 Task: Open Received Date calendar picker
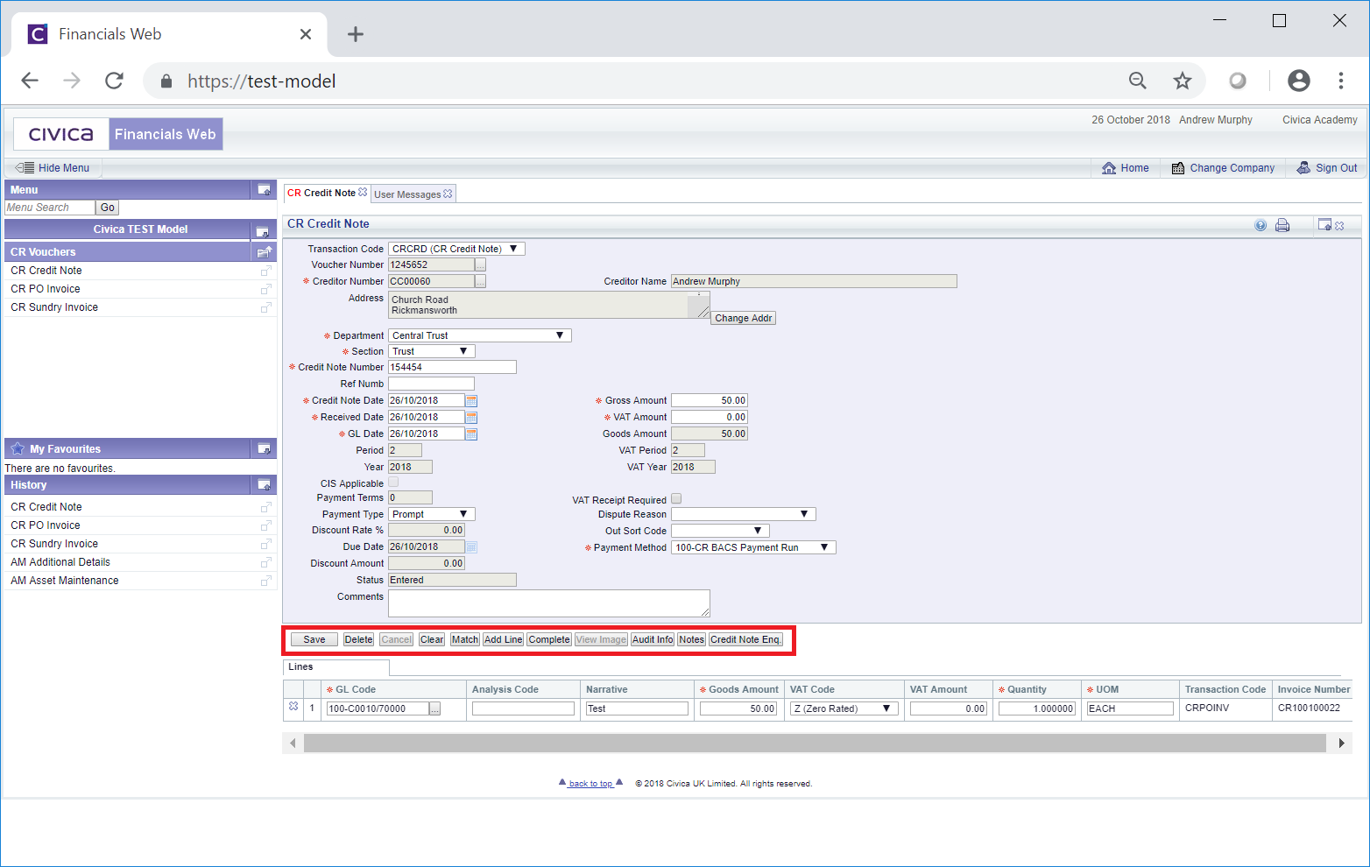[471, 418]
